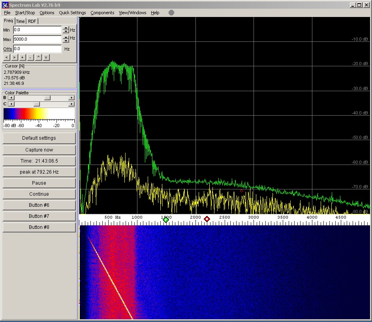
Task: Click the Capture now button
Action: tap(39, 150)
